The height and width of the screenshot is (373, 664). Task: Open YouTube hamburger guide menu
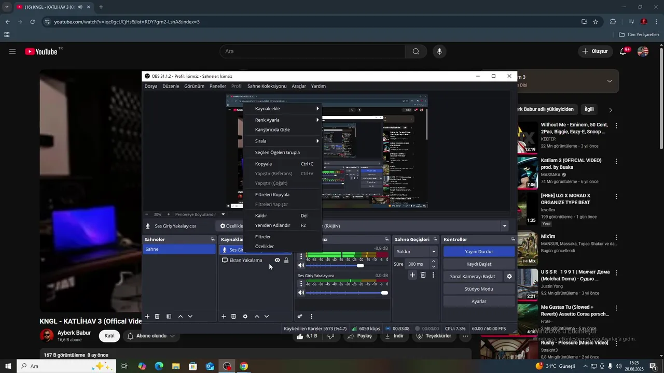tap(12, 51)
